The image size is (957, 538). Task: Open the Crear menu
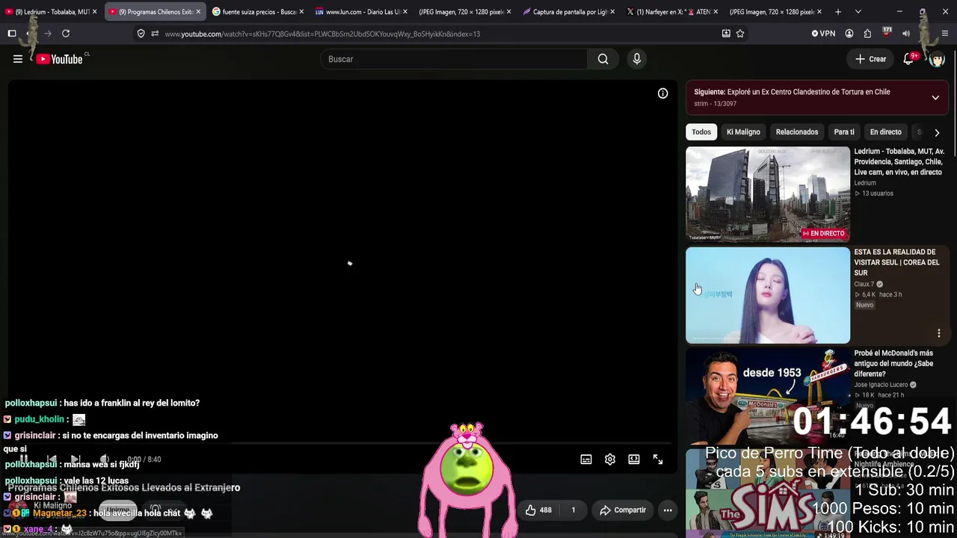coord(871,59)
